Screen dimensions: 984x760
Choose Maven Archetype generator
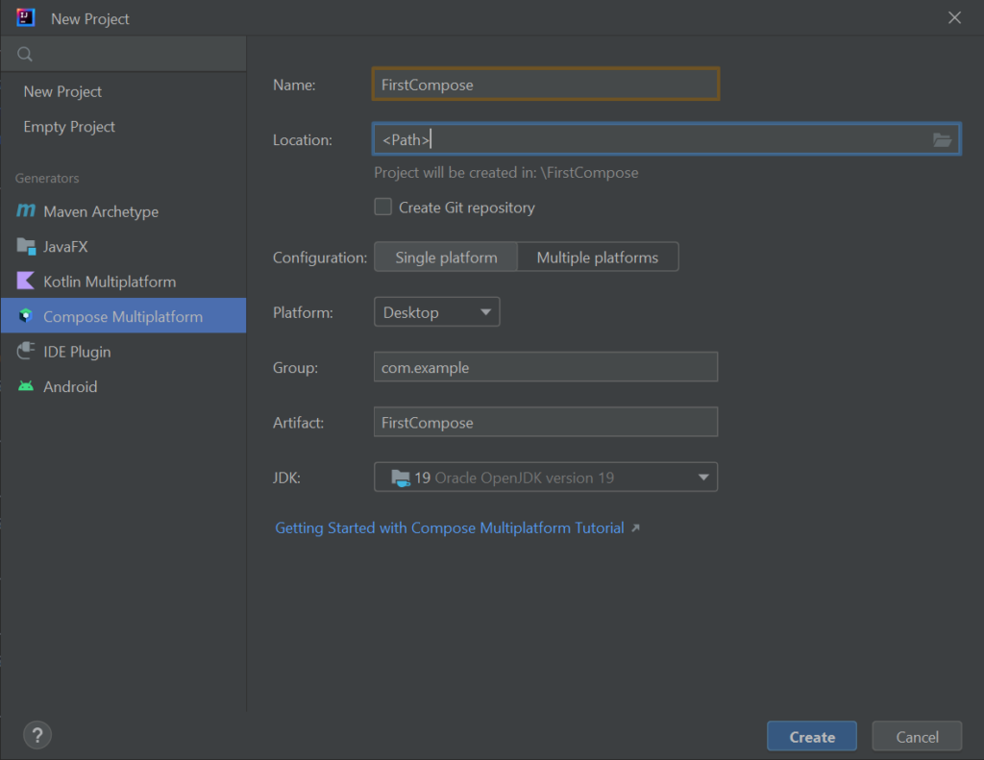(124, 211)
